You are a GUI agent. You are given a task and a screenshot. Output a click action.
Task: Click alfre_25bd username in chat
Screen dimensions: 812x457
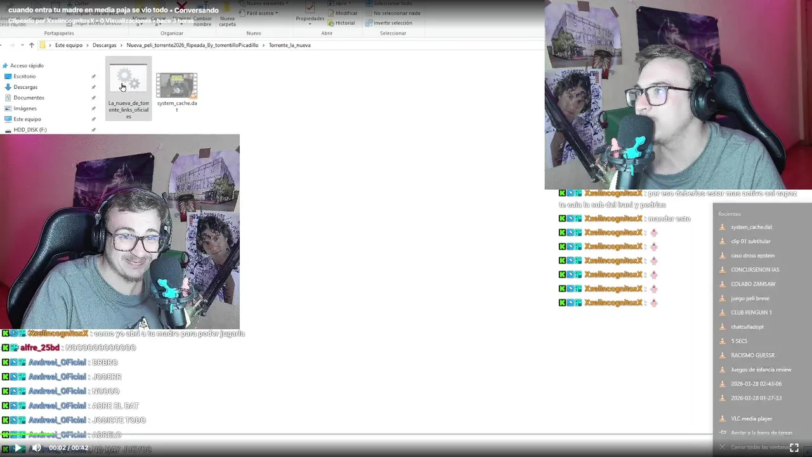[x=40, y=348]
